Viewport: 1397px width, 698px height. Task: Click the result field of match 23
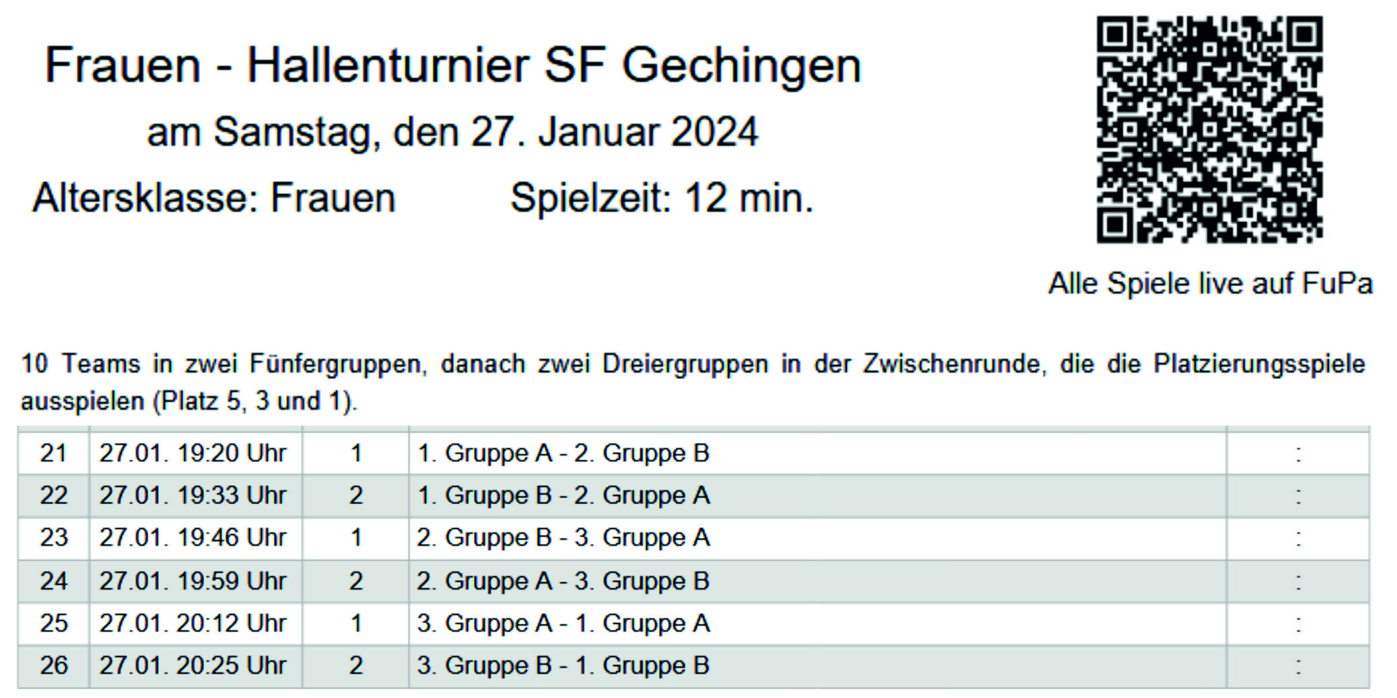[1298, 538]
